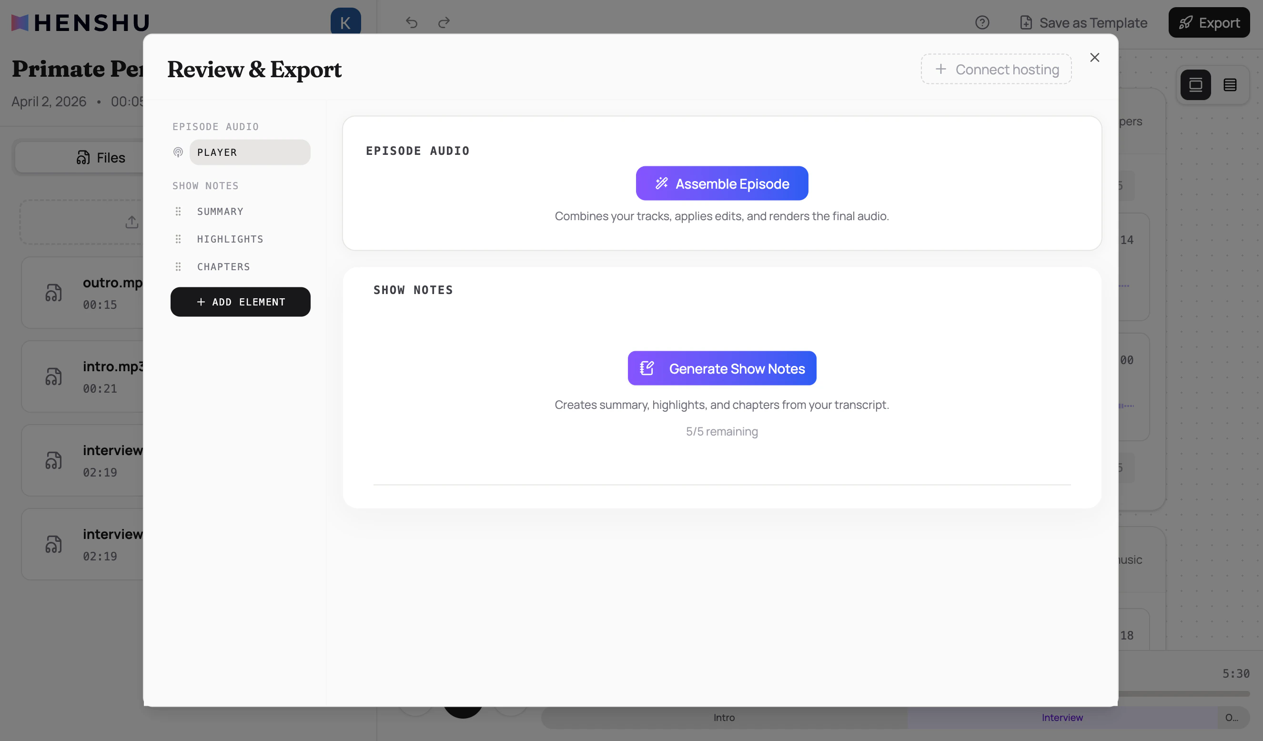The width and height of the screenshot is (1263, 741).
Task: Select the CHAPTERS show notes element
Action: (x=223, y=266)
